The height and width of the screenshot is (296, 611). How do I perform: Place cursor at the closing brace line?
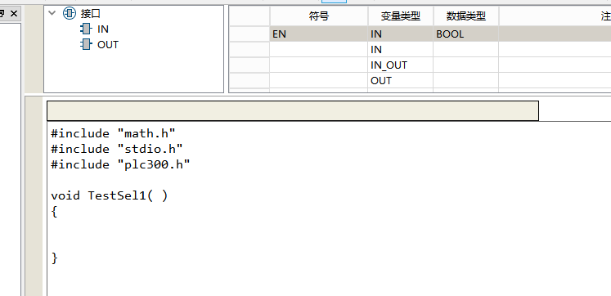click(x=54, y=258)
